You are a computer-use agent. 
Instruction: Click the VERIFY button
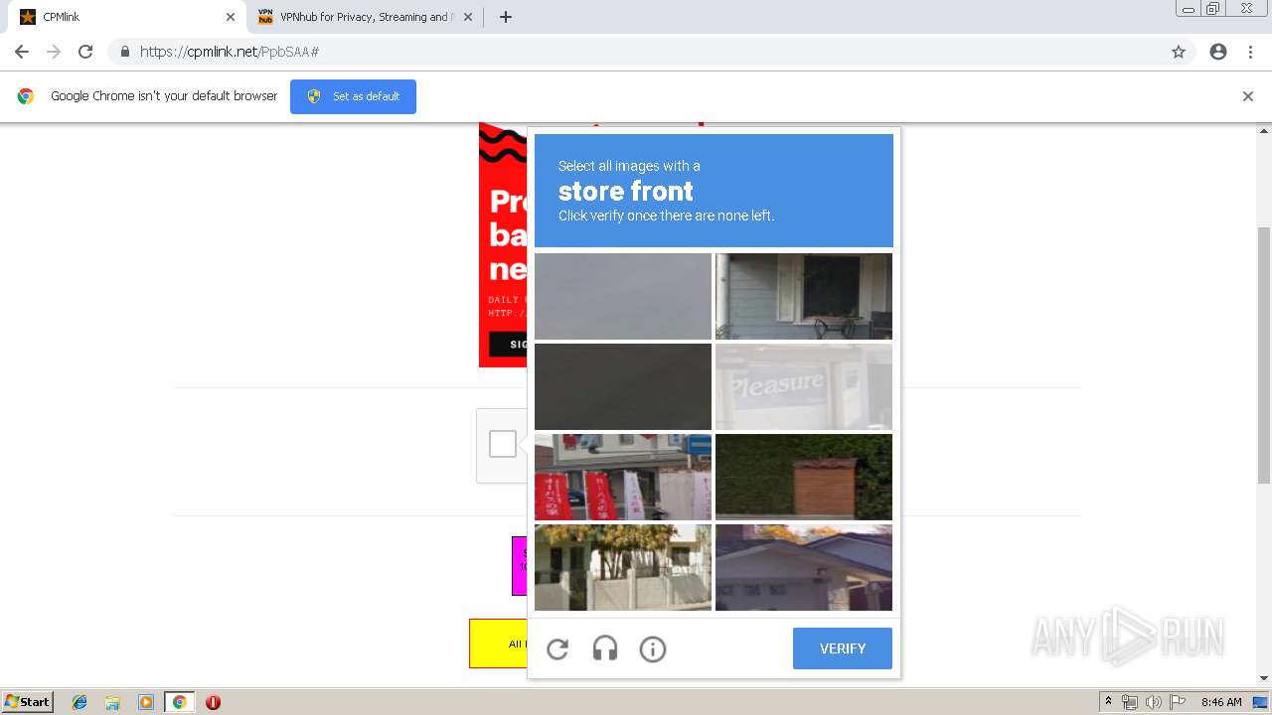pyautogui.click(x=843, y=648)
